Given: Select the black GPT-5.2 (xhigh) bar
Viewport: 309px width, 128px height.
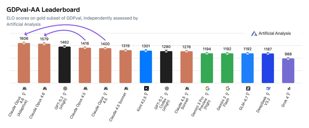Looking at the screenshot, I should (x=65, y=65).
